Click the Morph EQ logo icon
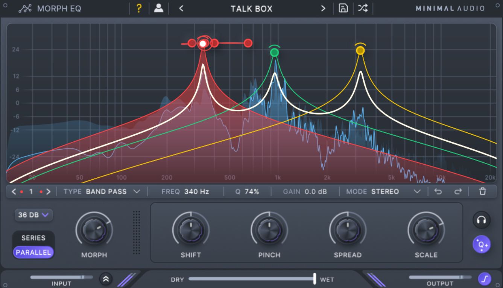This screenshot has width=503, height=288. point(25,9)
